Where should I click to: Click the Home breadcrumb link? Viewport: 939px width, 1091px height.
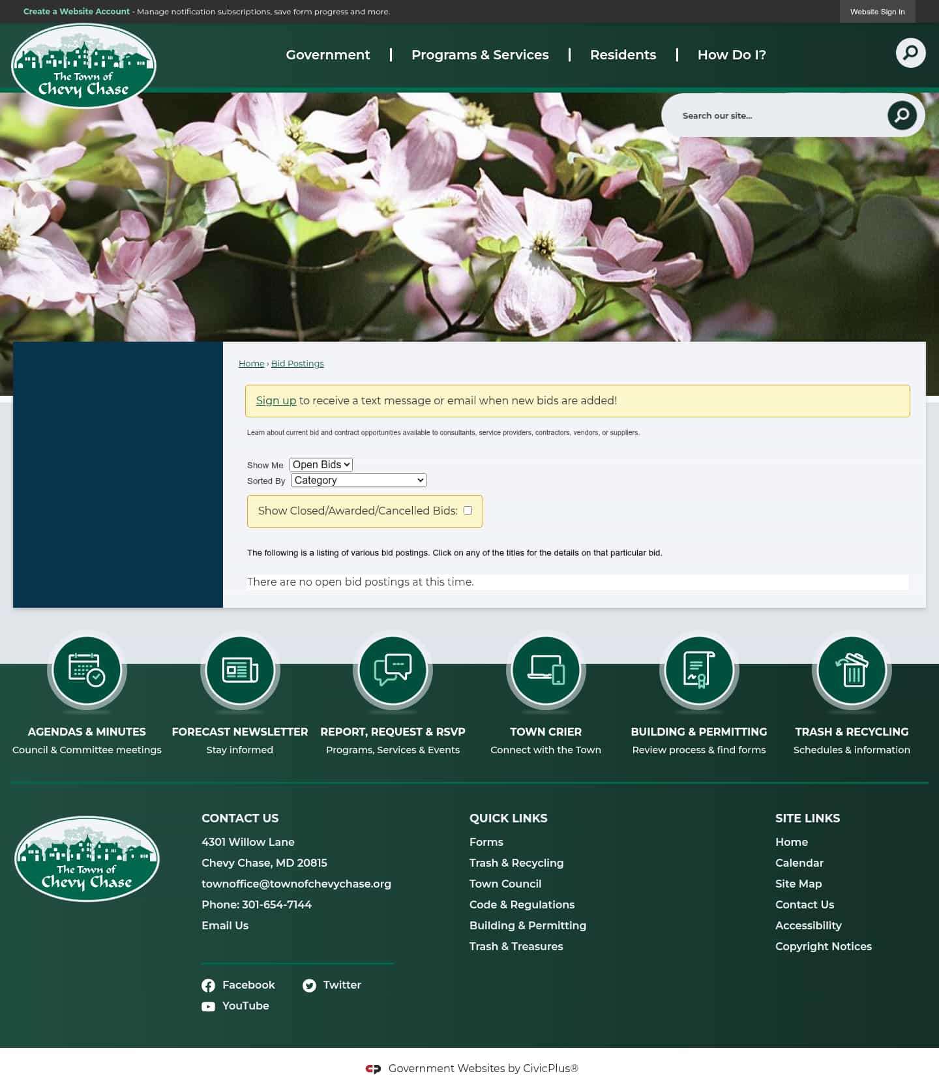point(251,363)
